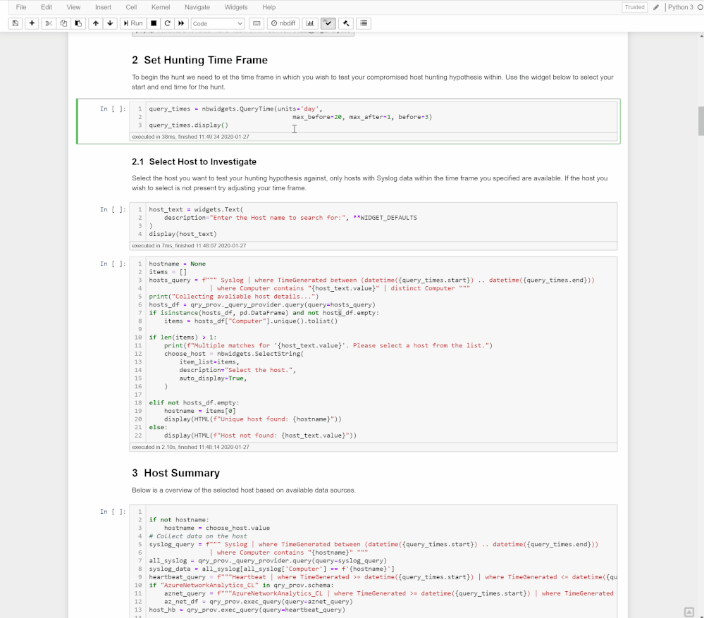Click the Trusted notebook button
Image resolution: width=704 pixels, height=618 pixels.
tap(634, 7)
